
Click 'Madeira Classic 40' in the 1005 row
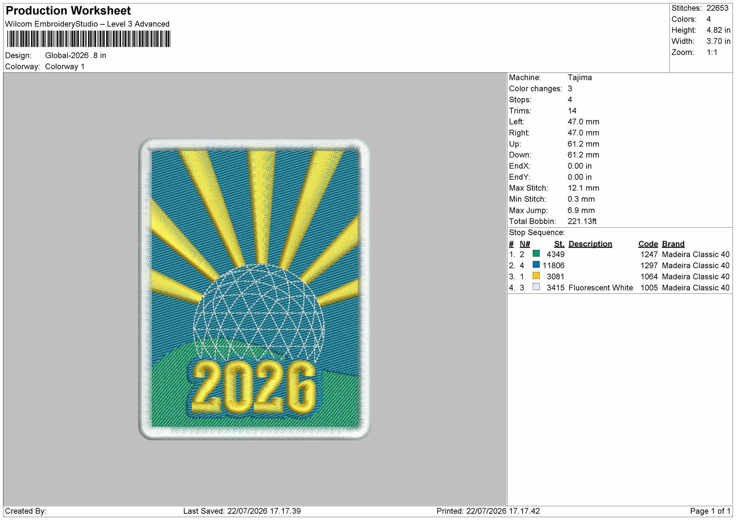(696, 288)
